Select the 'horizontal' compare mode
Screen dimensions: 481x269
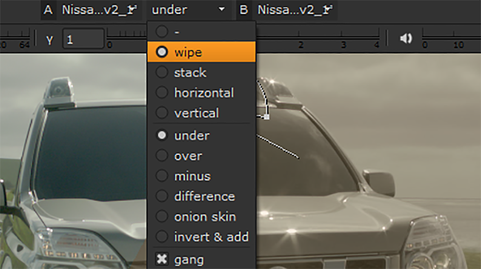click(204, 92)
